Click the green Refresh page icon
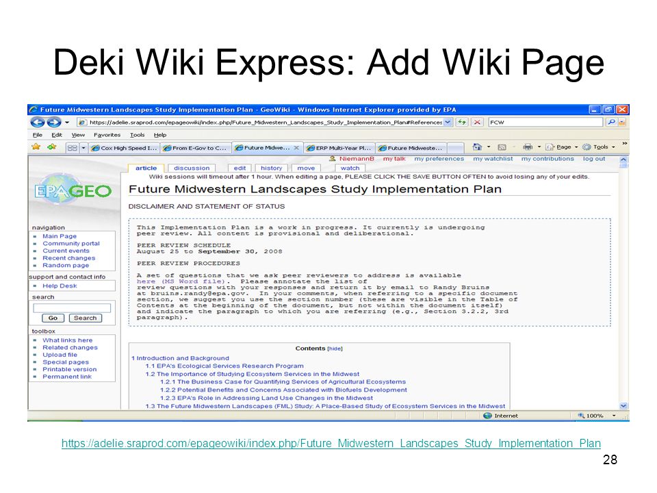657x493 pixels. coord(462,123)
